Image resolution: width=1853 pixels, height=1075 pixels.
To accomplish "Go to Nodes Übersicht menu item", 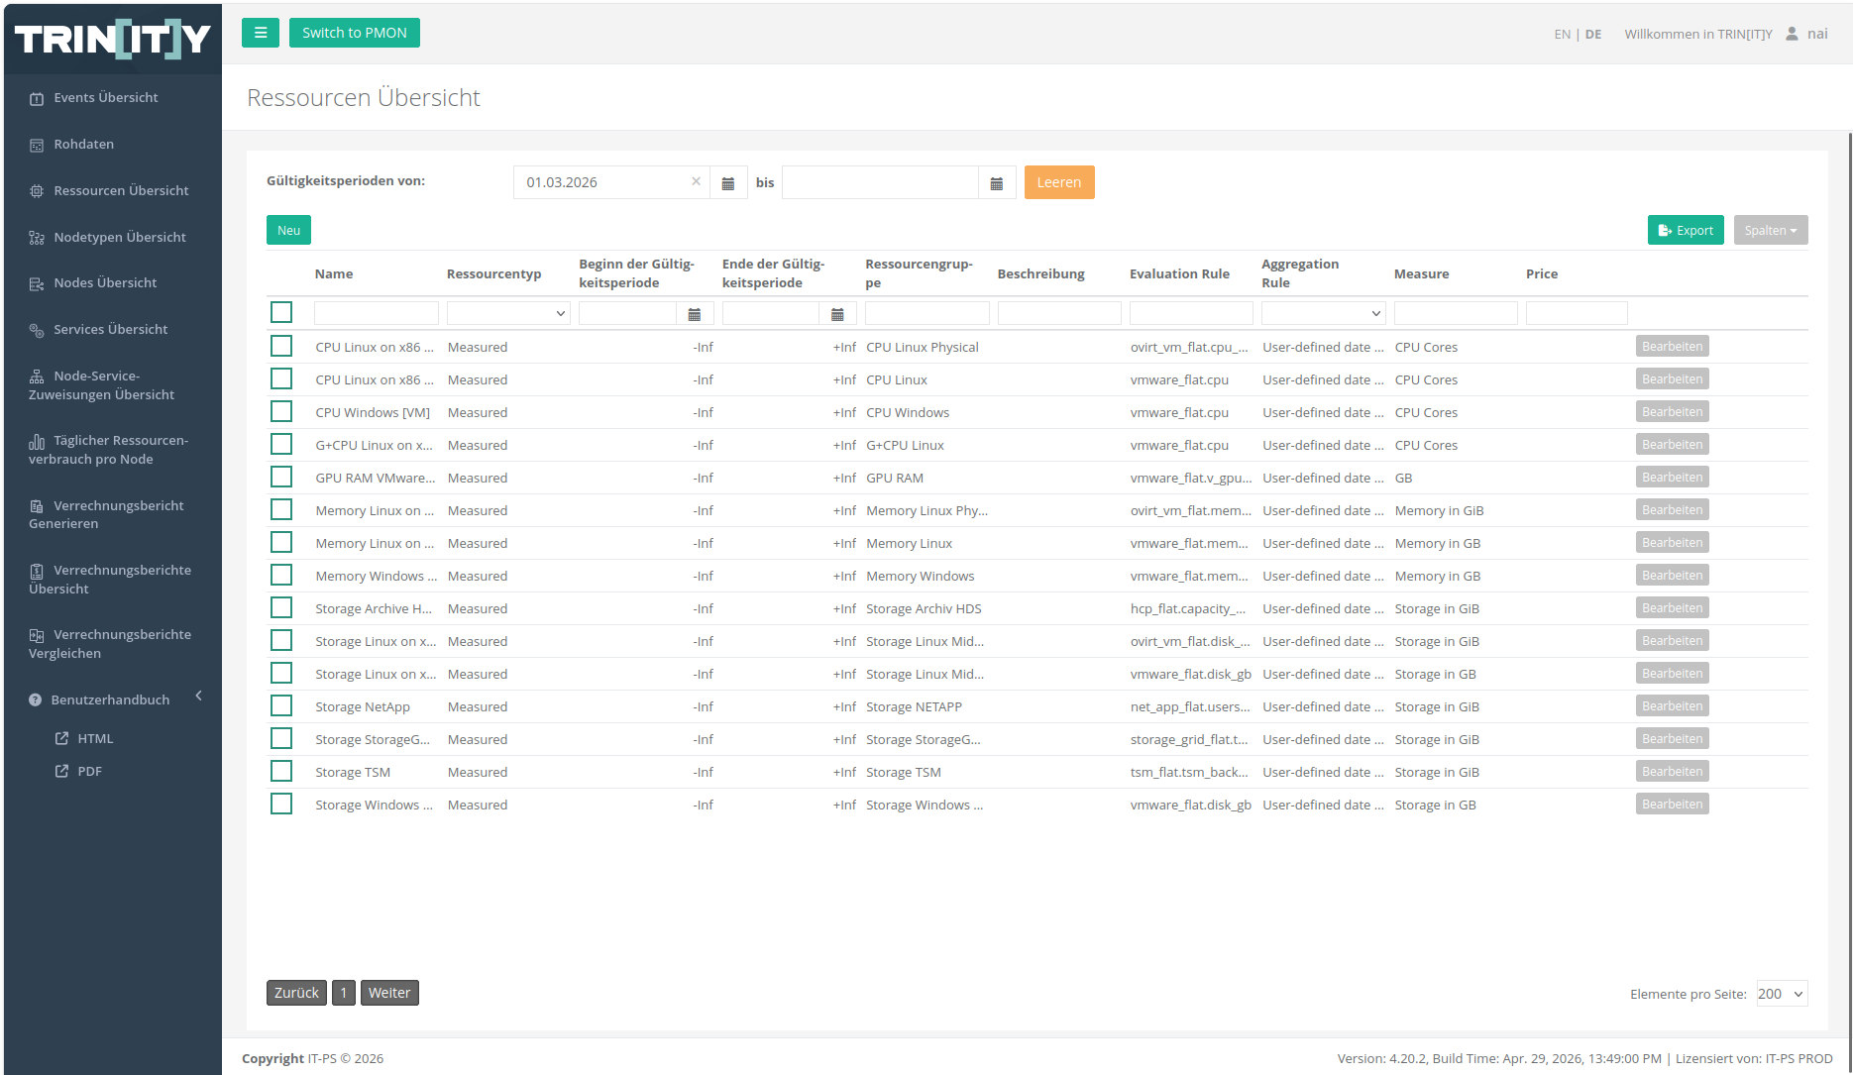I will click(x=105, y=282).
